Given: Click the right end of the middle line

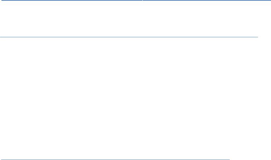Looking at the screenshot, I should [x=258, y=37].
